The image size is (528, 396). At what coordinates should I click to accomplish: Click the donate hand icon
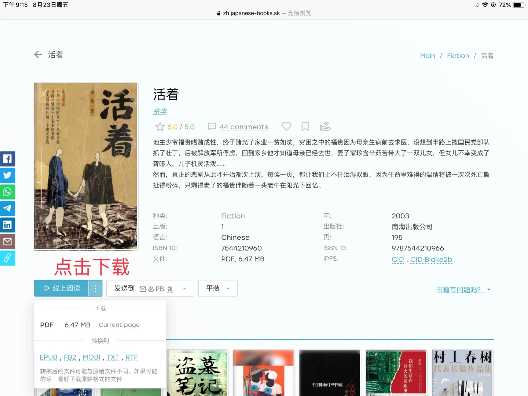[325, 126]
